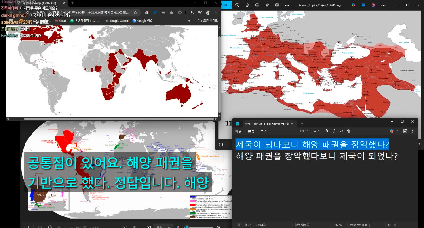Image resolution: width=424 pixels, height=228 pixels.
Task: Open Google 어스 bookmark
Action: coord(142,21)
